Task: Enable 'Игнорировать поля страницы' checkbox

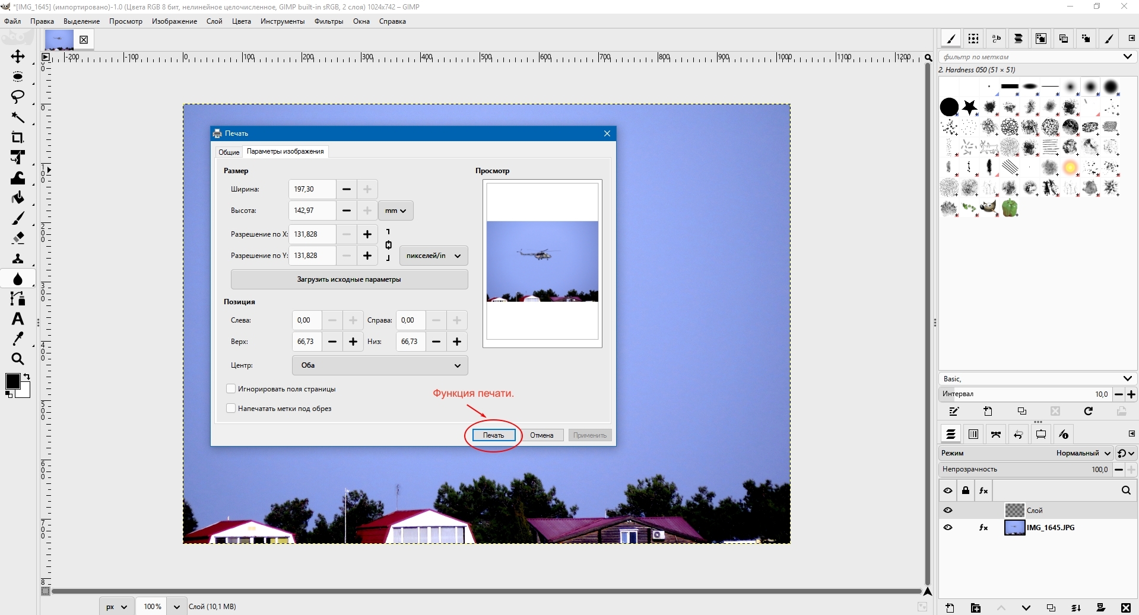Action: pos(231,389)
